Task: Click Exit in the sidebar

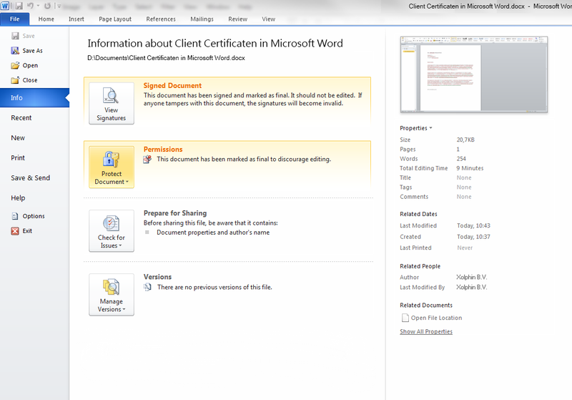Action: 27,231
